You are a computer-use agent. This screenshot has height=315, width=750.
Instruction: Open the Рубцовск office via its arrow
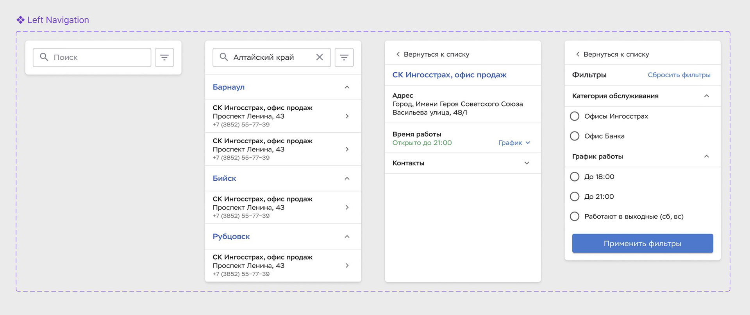[x=347, y=265]
